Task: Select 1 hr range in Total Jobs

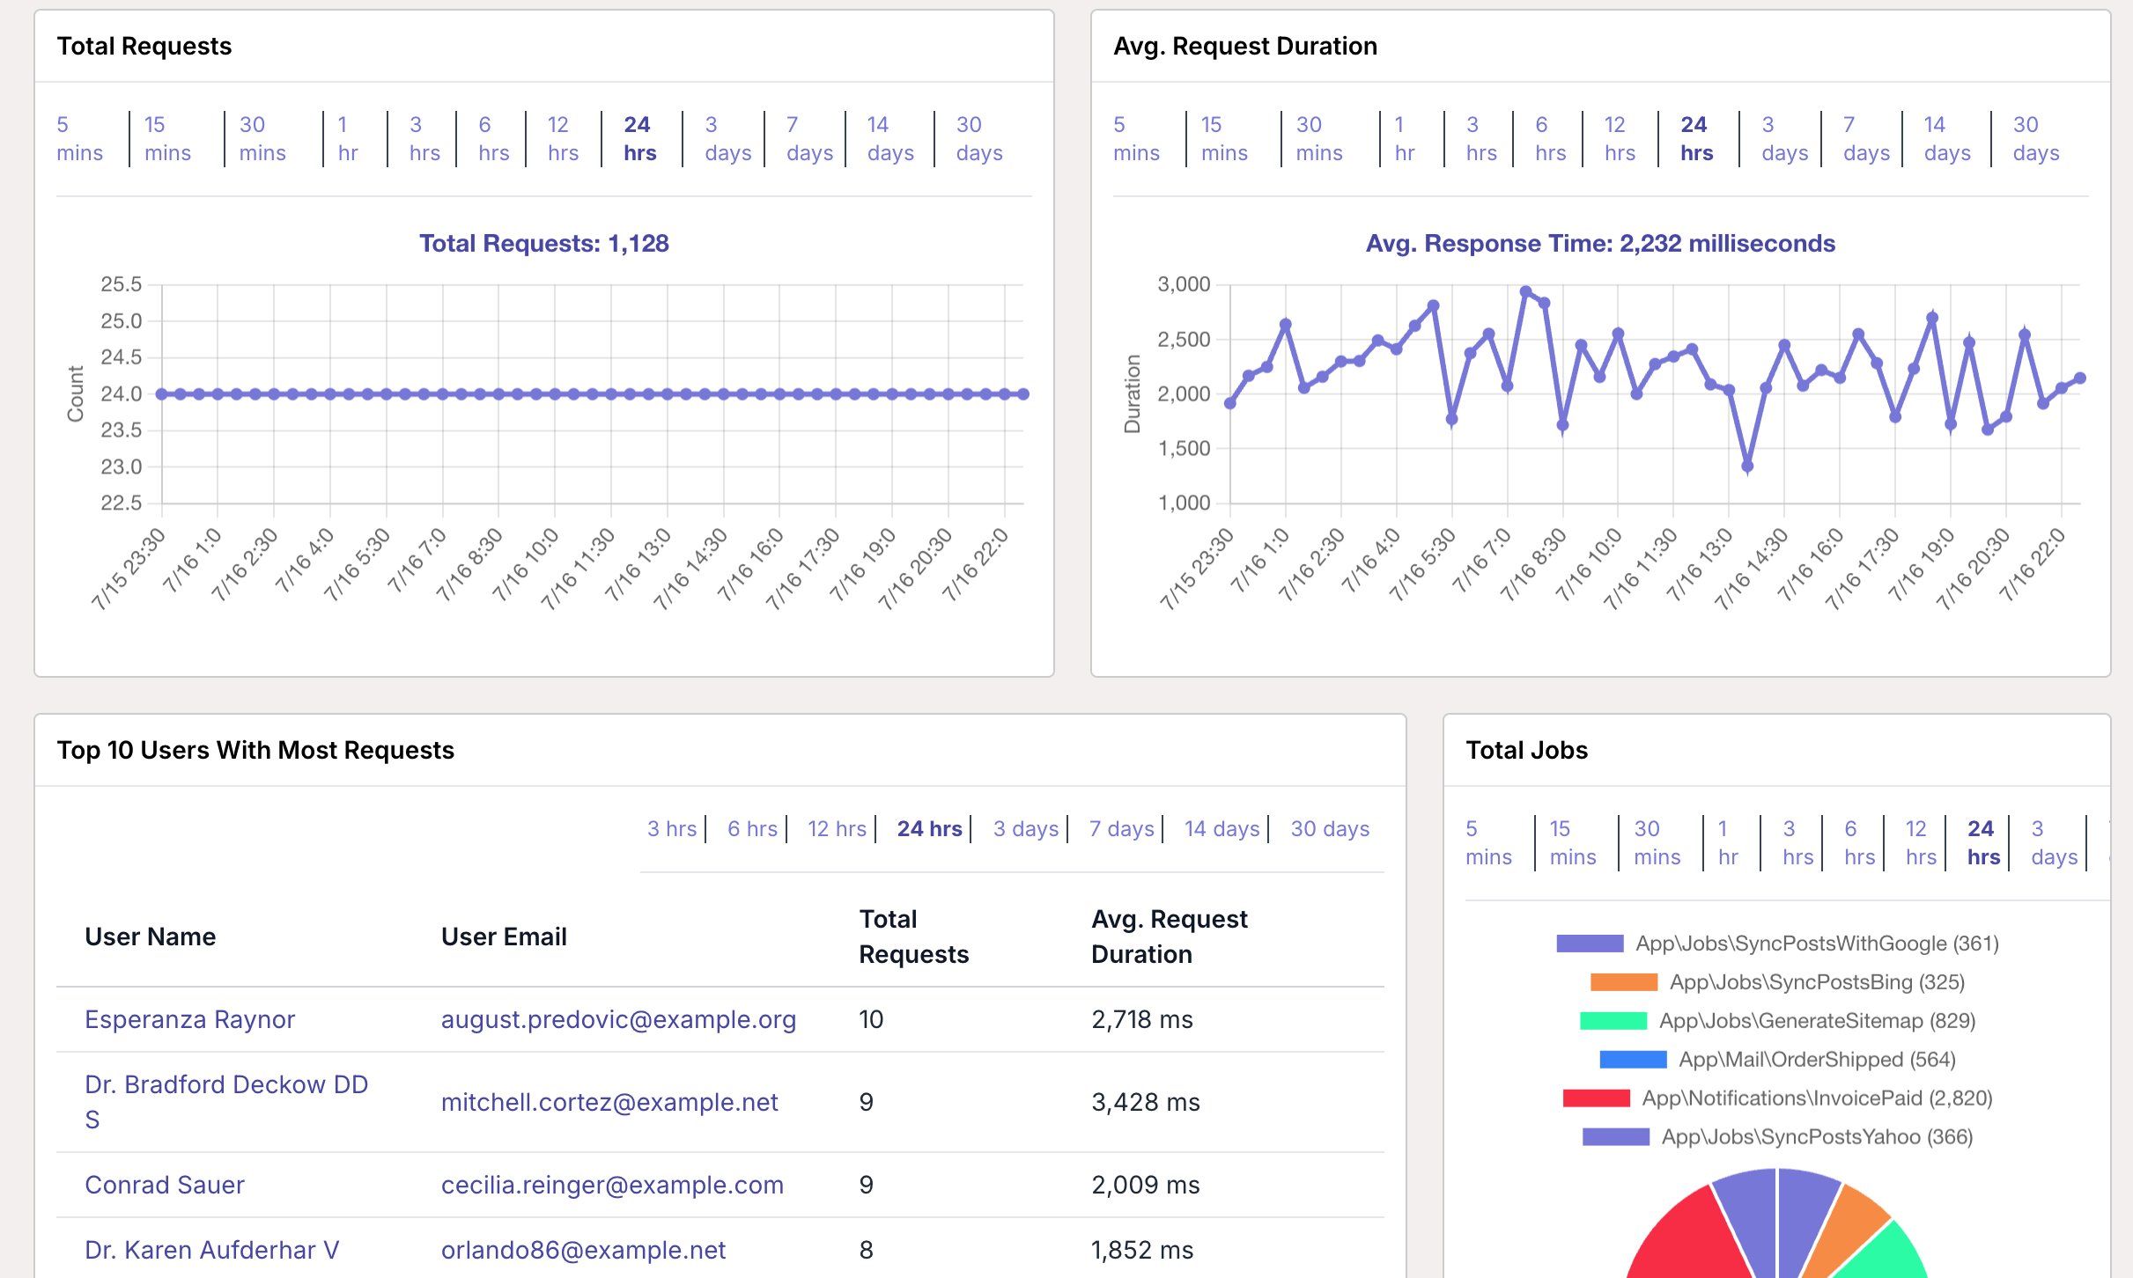Action: 1728,843
